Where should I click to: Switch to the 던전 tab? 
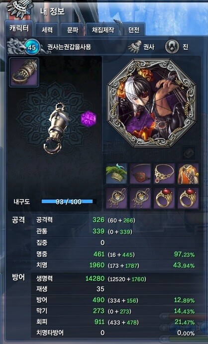[134, 29]
